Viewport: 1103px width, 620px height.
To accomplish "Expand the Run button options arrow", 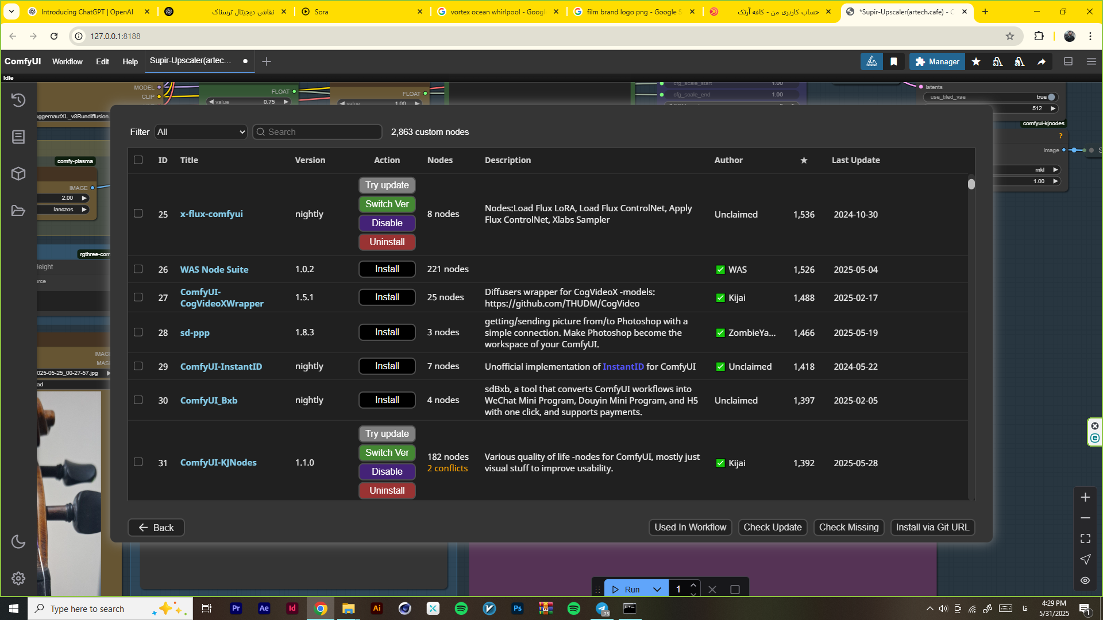I will click(657, 590).
